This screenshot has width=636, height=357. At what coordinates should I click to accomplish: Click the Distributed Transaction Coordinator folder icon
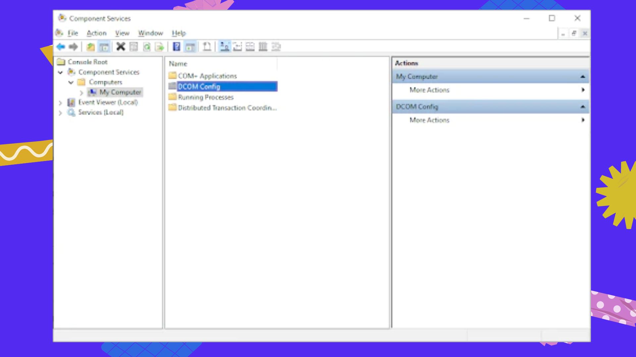click(172, 107)
